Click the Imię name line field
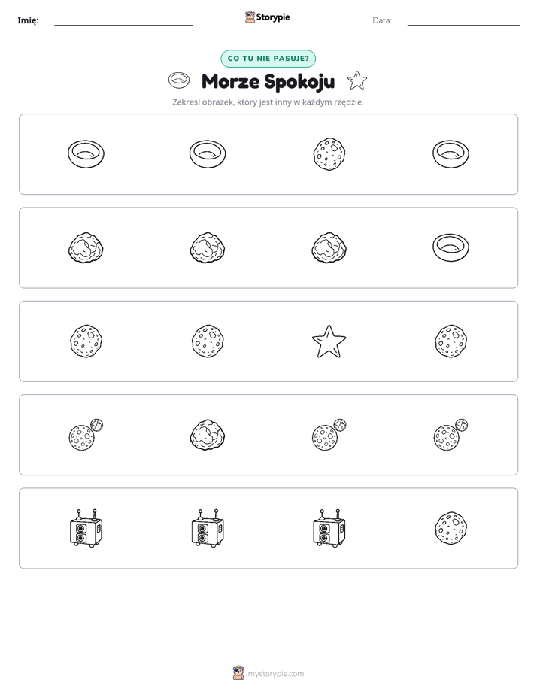Viewport: 537px width, 695px height. pos(123,20)
